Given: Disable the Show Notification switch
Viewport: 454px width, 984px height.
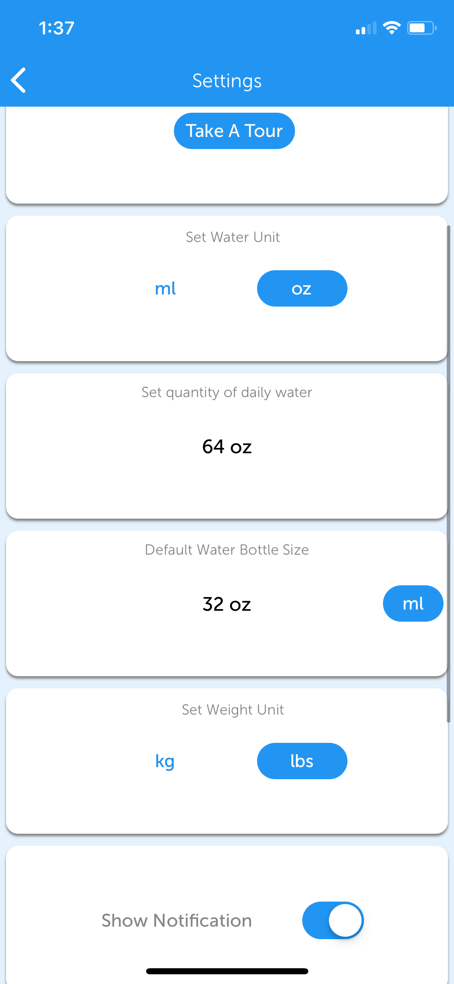Looking at the screenshot, I should (333, 920).
